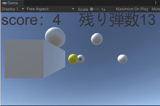Screen dimensions: 160x106
Task: Click the 1x scale value
Action: (103, 9)
